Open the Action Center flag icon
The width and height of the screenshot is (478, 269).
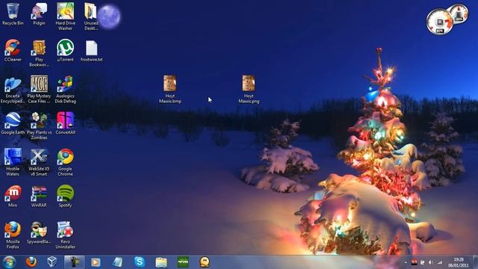tap(423, 262)
